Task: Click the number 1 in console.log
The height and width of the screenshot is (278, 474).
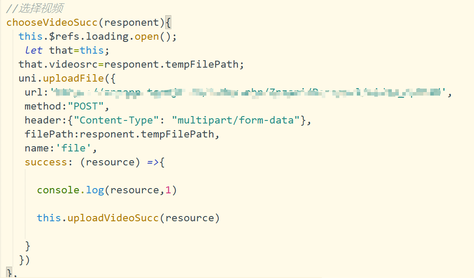Action: pyautogui.click(x=168, y=190)
